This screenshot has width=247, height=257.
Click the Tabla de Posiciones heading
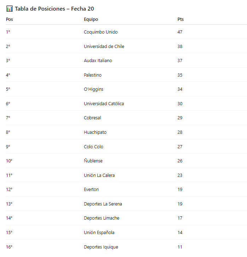(x=54, y=9)
